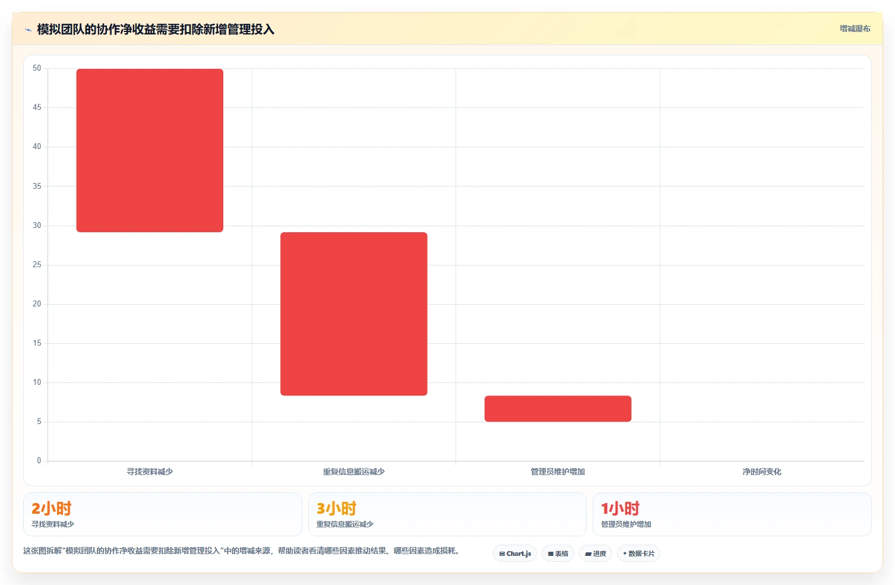Select the Chart.js tag pill
Viewport: 895px width, 585px height.
(x=515, y=554)
